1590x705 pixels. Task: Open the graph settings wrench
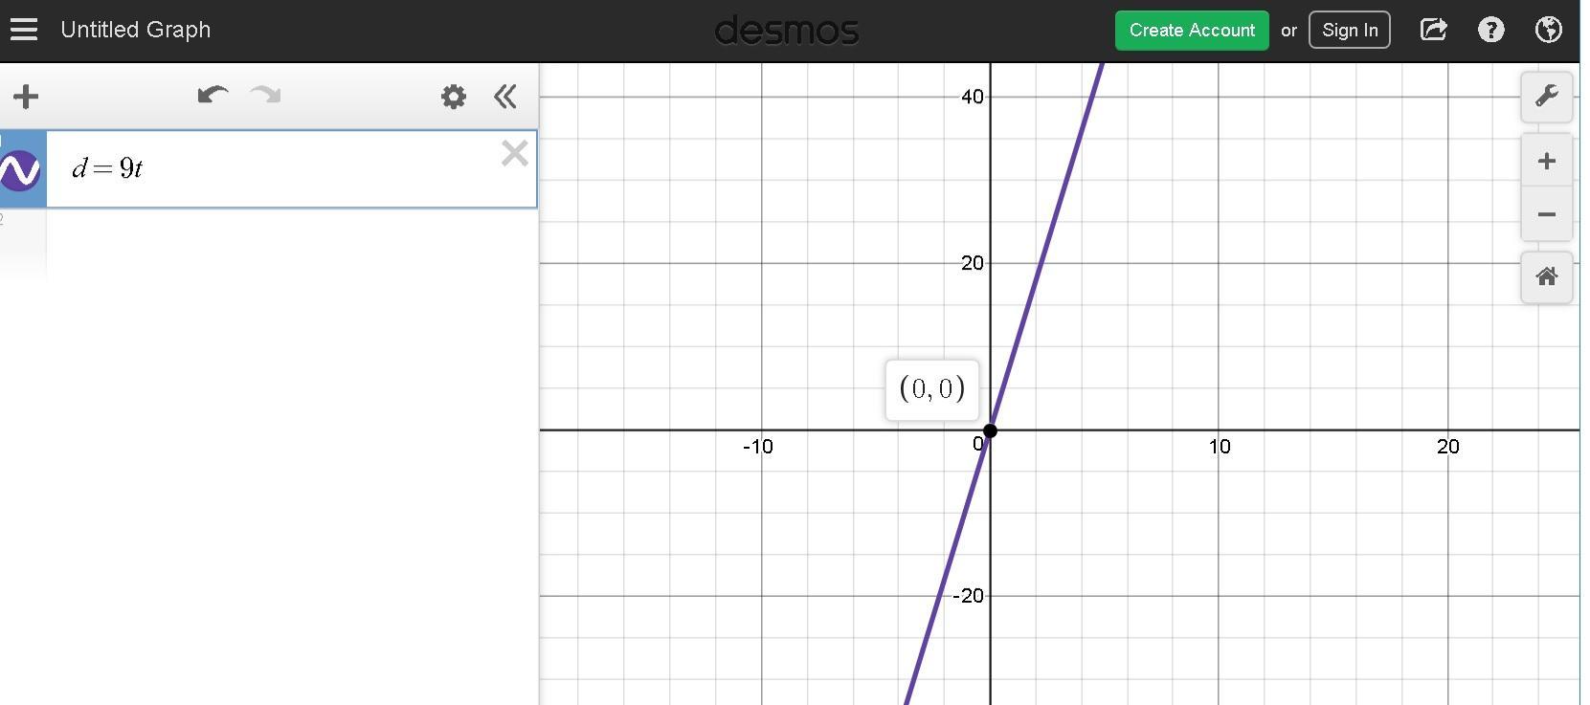pyautogui.click(x=1546, y=97)
